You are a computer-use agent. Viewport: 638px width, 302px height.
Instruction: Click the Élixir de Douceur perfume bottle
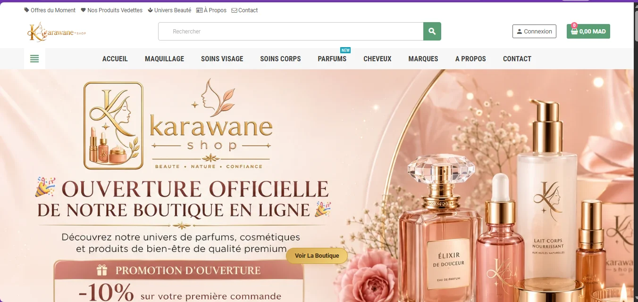[440, 229]
